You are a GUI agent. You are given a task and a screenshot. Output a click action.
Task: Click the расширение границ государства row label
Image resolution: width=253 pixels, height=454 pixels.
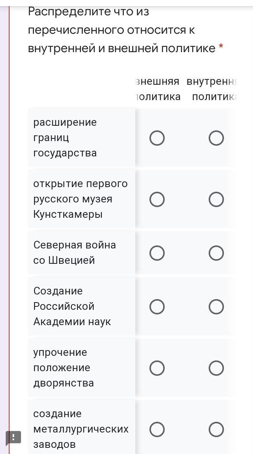tap(65, 138)
